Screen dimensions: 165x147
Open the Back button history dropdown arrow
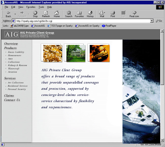coord(15,14)
